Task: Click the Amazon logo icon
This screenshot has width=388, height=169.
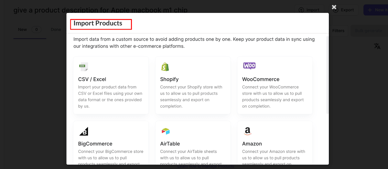Action: [x=247, y=131]
